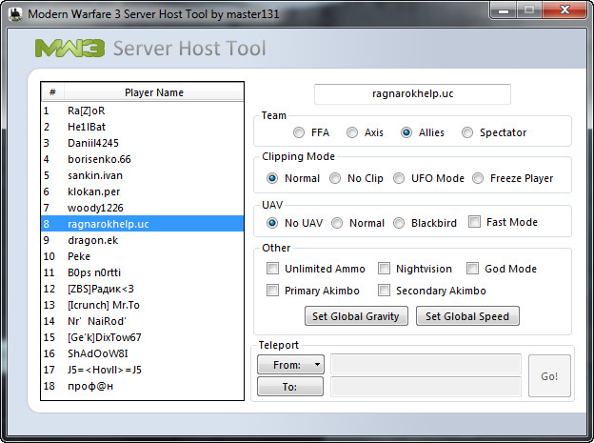Screen dimensions: 594x443
Task: Click the selected player name field
Action: click(x=412, y=94)
